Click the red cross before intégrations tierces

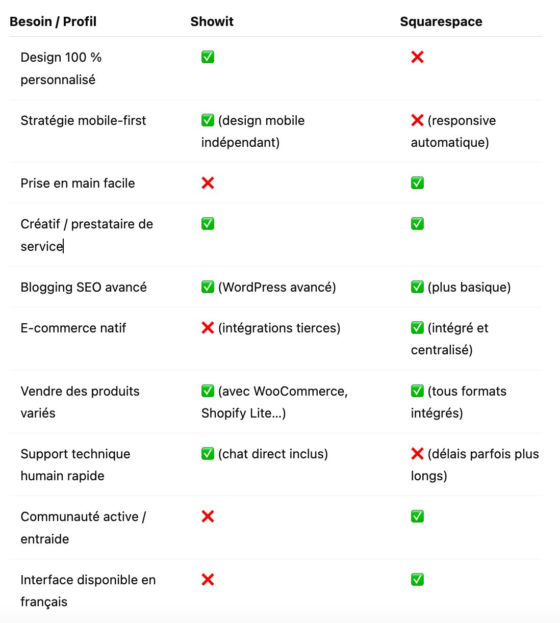(208, 328)
